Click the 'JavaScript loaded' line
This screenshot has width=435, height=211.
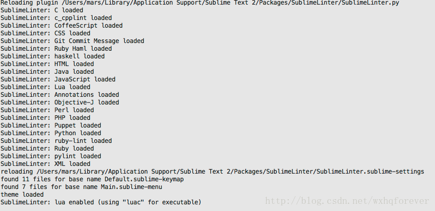pos(57,79)
